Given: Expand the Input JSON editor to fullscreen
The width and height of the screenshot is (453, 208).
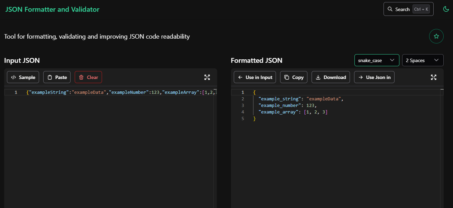Looking at the screenshot, I should (x=207, y=77).
